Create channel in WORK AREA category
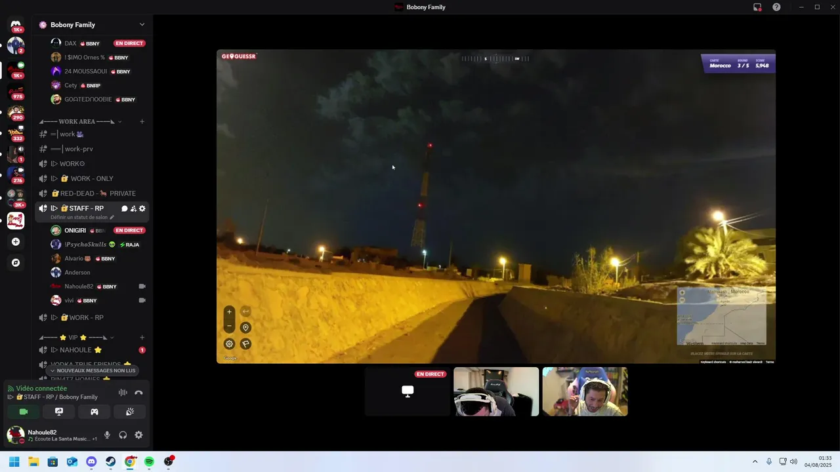Screen dimensions: 840x472 (x=142, y=121)
